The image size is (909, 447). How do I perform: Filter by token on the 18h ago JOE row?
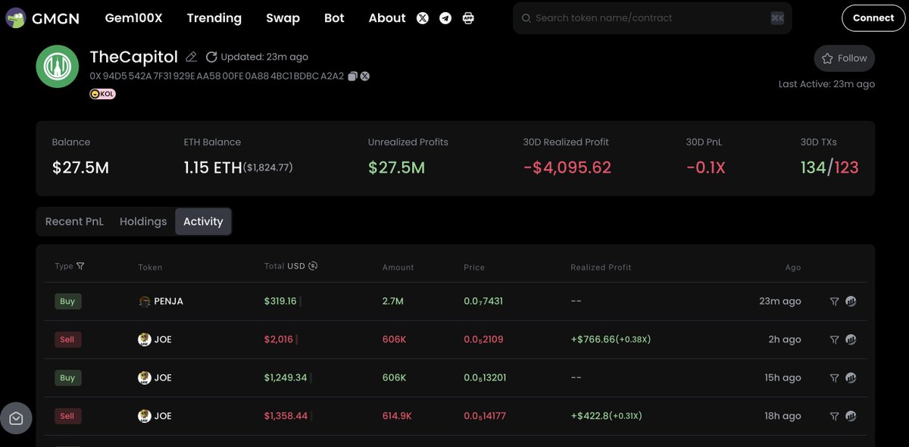[x=834, y=416]
